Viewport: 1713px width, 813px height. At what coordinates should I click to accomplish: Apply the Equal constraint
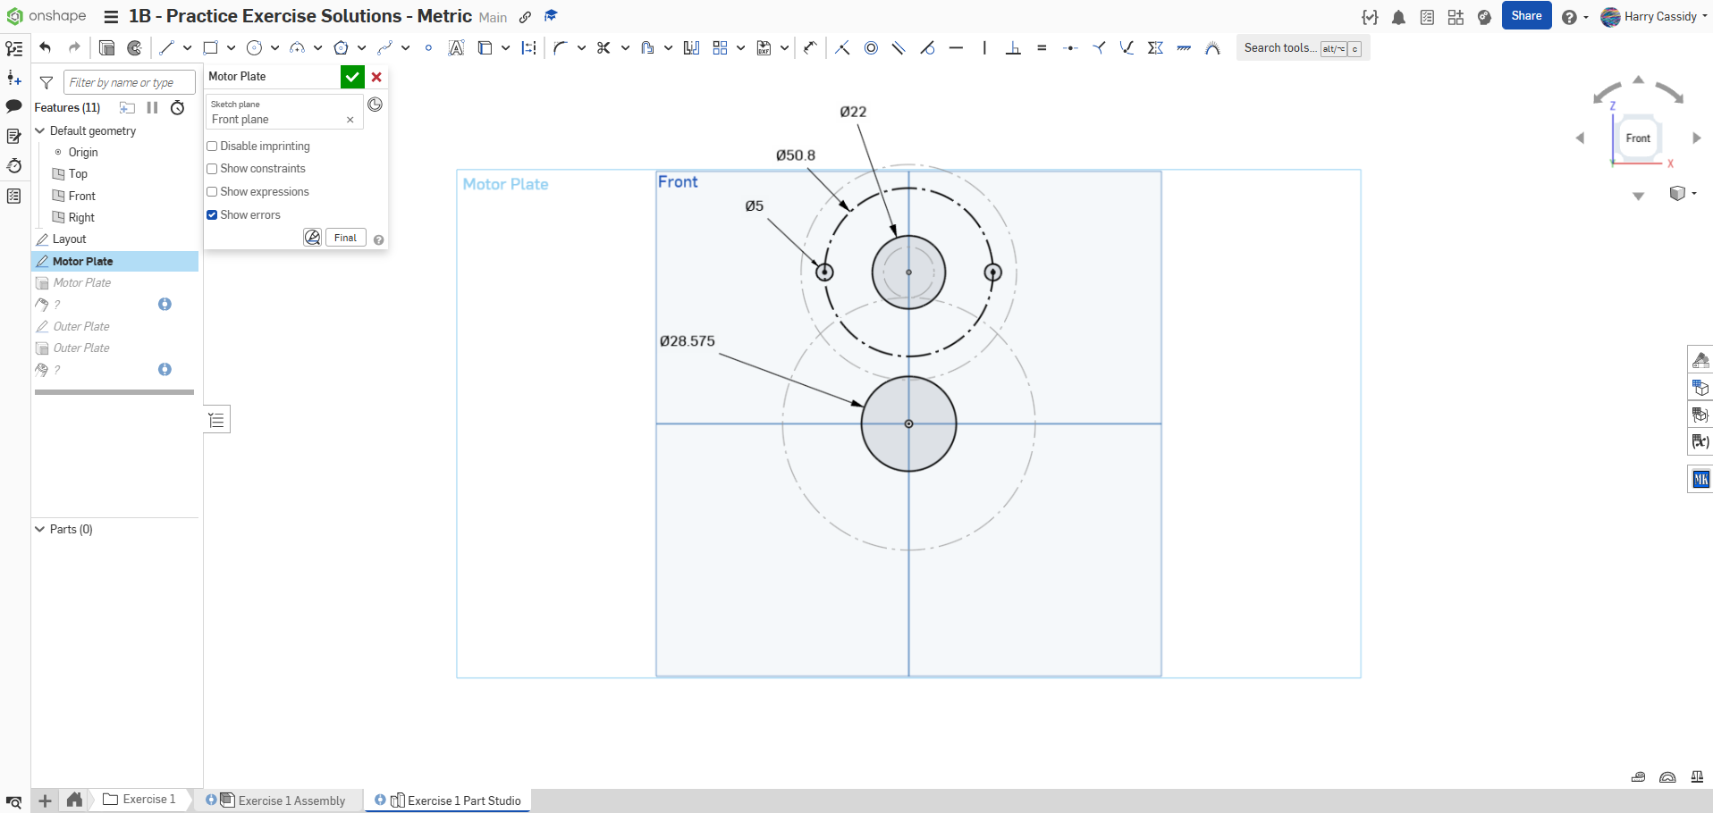1042,48
